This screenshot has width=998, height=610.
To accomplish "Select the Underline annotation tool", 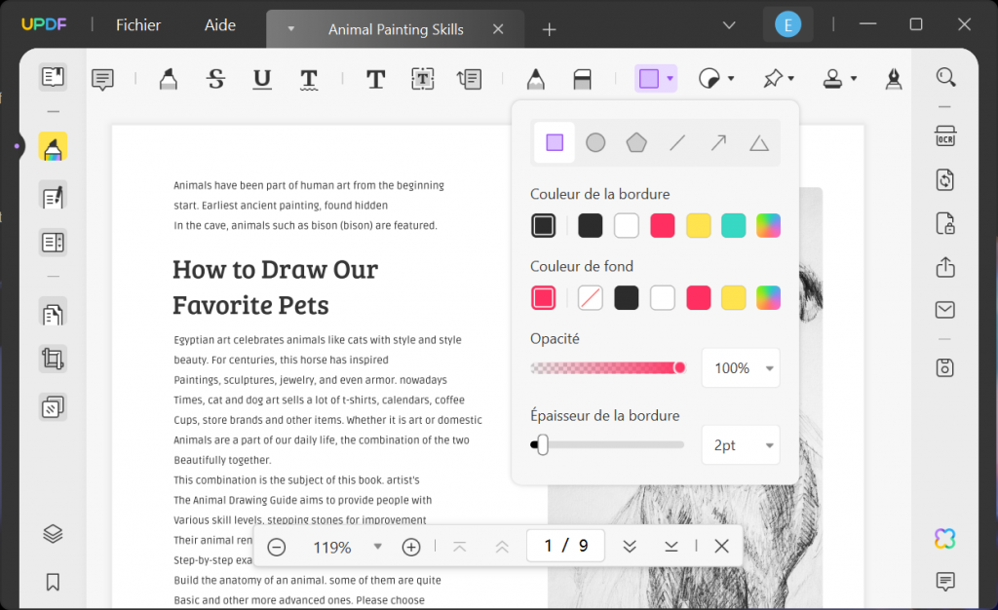I will pos(261,78).
